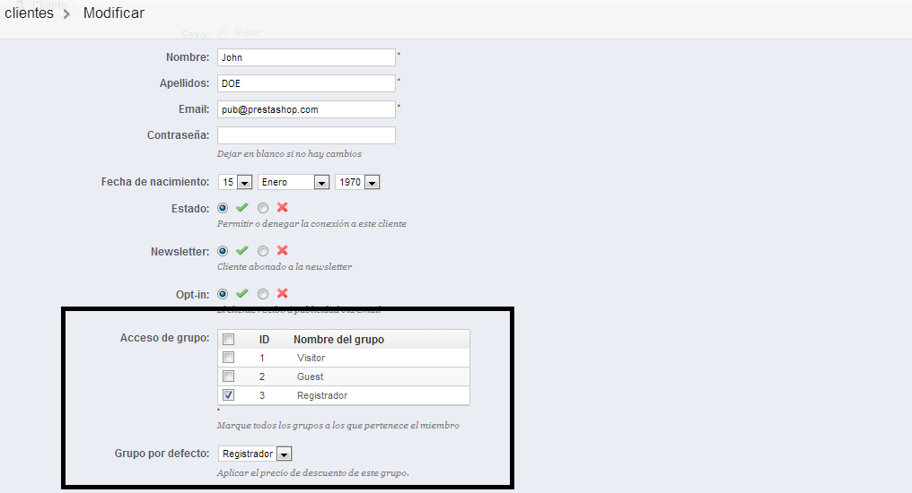Click the clientes breadcrumb link
The width and height of the screenshot is (912, 493).
pos(29,13)
